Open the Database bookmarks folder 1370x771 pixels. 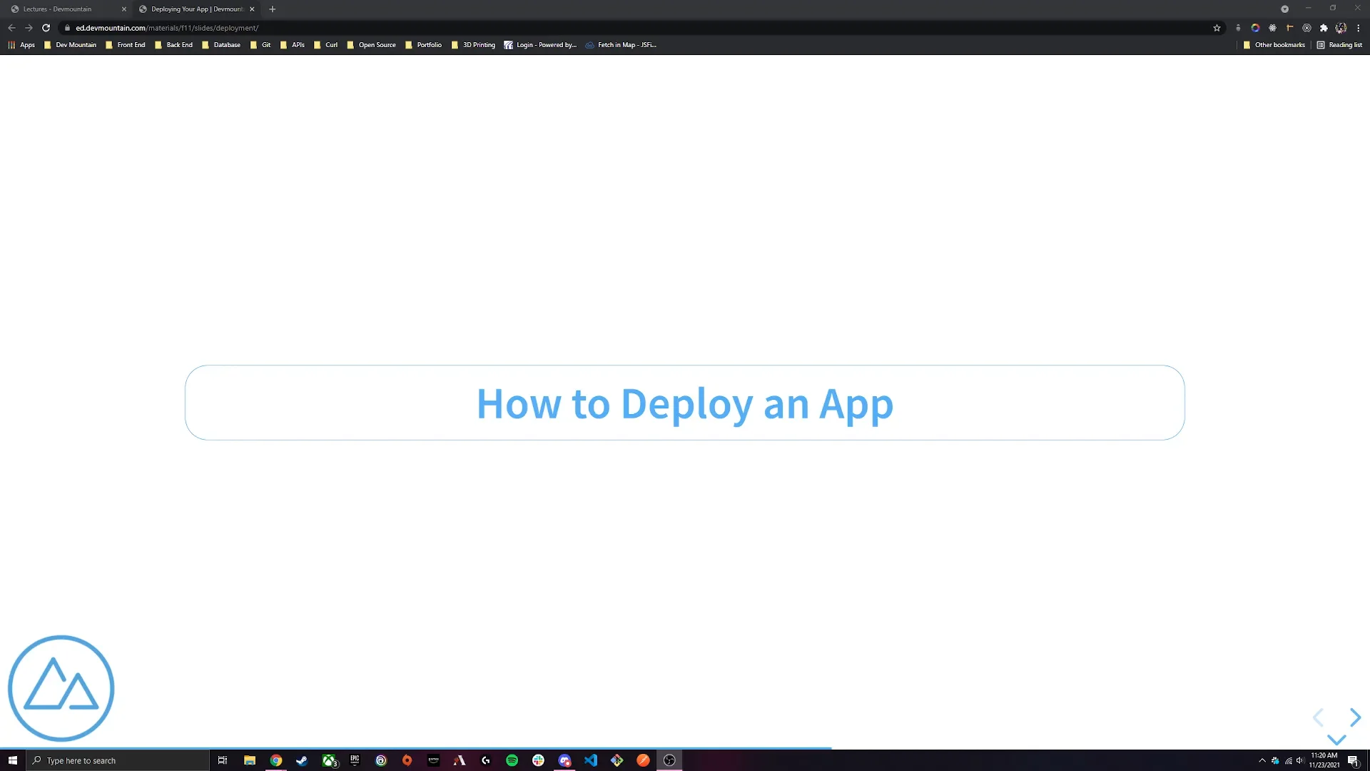click(221, 45)
